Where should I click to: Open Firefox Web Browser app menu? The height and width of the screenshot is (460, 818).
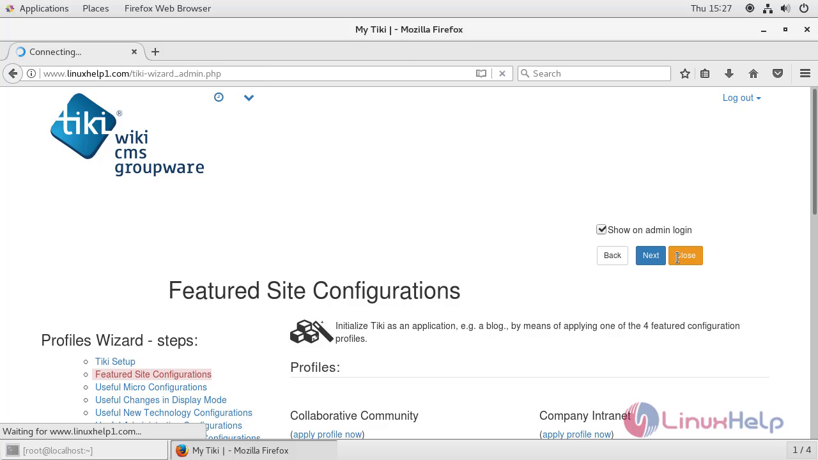point(167,8)
